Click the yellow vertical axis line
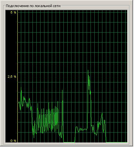Viewport: 134px width, 147px height. coord(18,76)
